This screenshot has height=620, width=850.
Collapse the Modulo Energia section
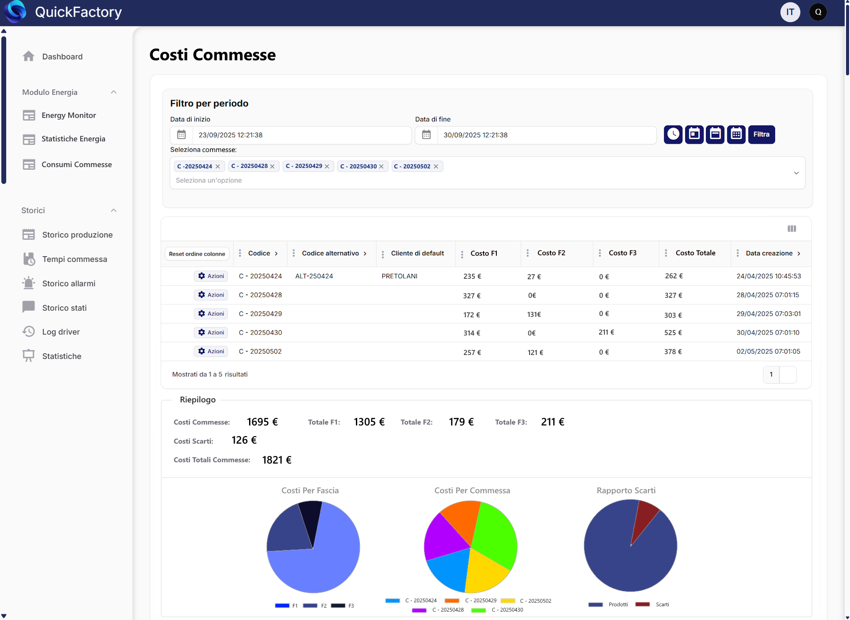[x=113, y=92]
